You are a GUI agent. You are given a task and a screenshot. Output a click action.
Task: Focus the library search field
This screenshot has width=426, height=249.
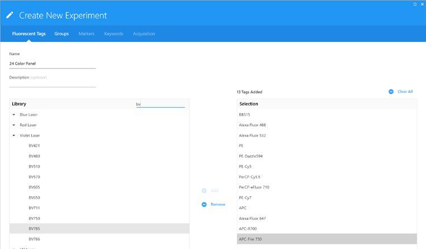point(160,104)
